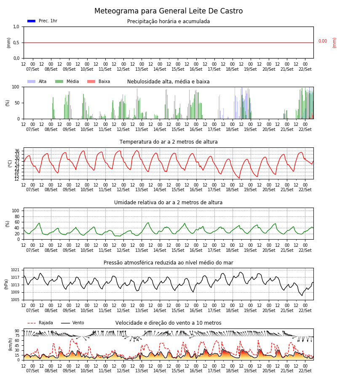This screenshot has height=379, width=337.
Task: Click the Temperatura do ar chart title
Action: (168, 142)
